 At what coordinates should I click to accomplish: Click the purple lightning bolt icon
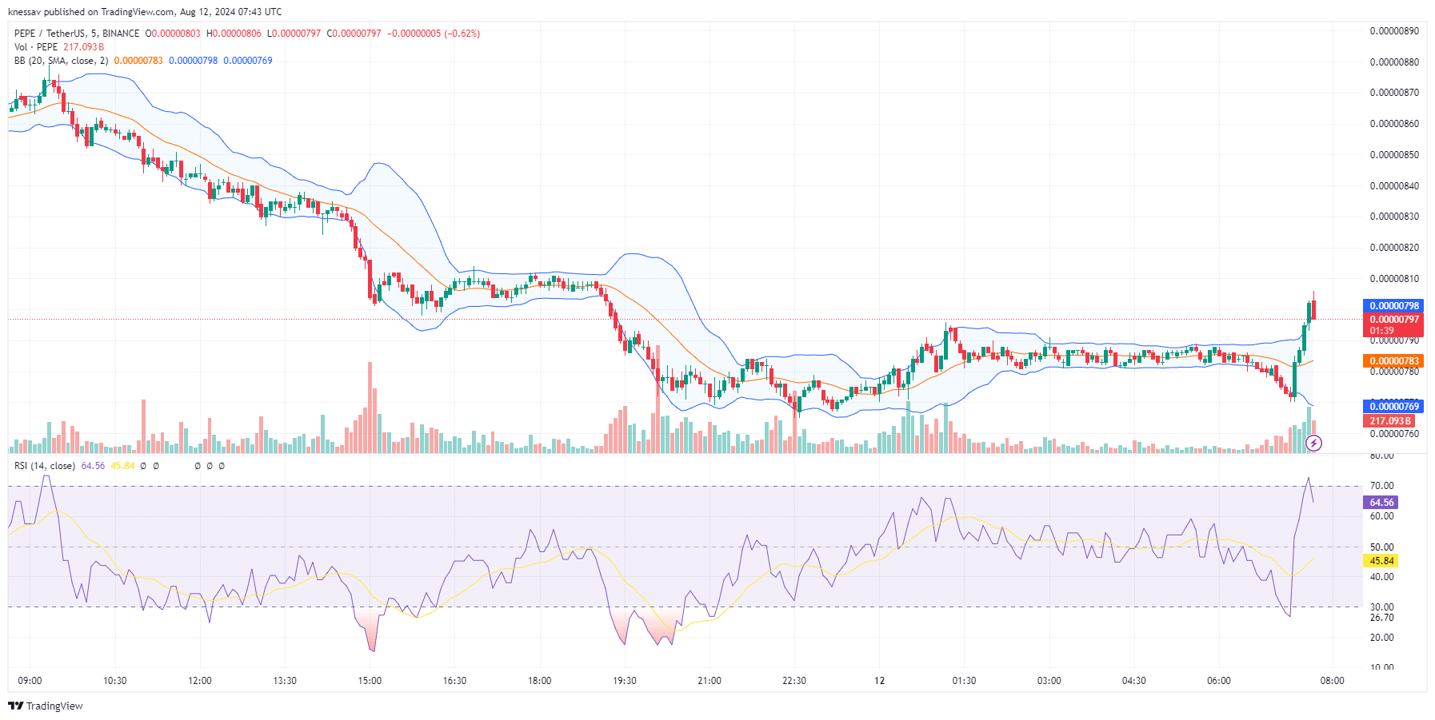click(x=1313, y=443)
